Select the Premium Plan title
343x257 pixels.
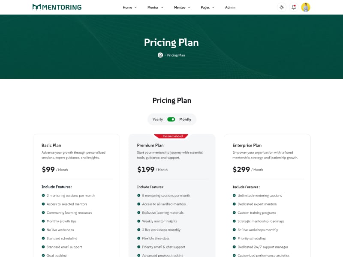click(150, 146)
